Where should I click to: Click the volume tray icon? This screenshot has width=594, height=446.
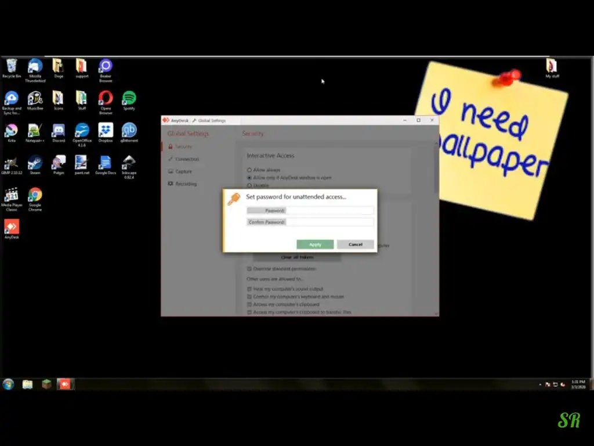563,384
